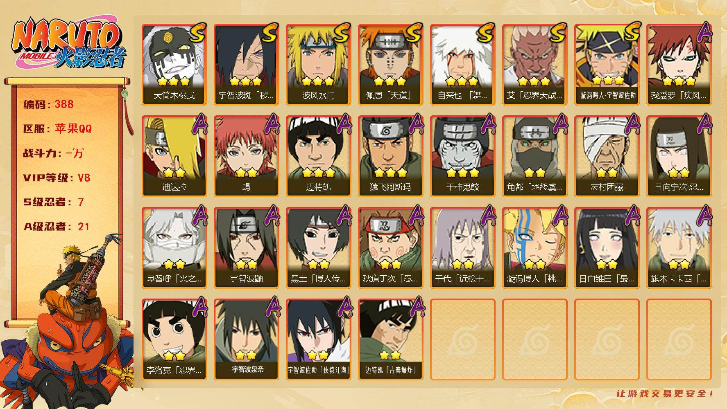Select the 蝎 ninja card

pos(246,156)
